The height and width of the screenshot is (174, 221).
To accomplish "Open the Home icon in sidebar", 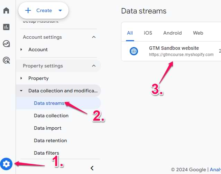I will [x=6, y=10].
